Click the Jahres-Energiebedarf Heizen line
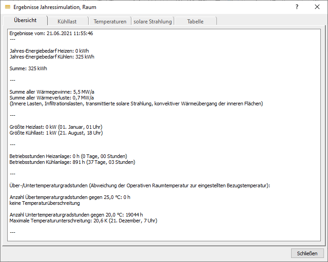The image size is (328, 262). coord(49,51)
